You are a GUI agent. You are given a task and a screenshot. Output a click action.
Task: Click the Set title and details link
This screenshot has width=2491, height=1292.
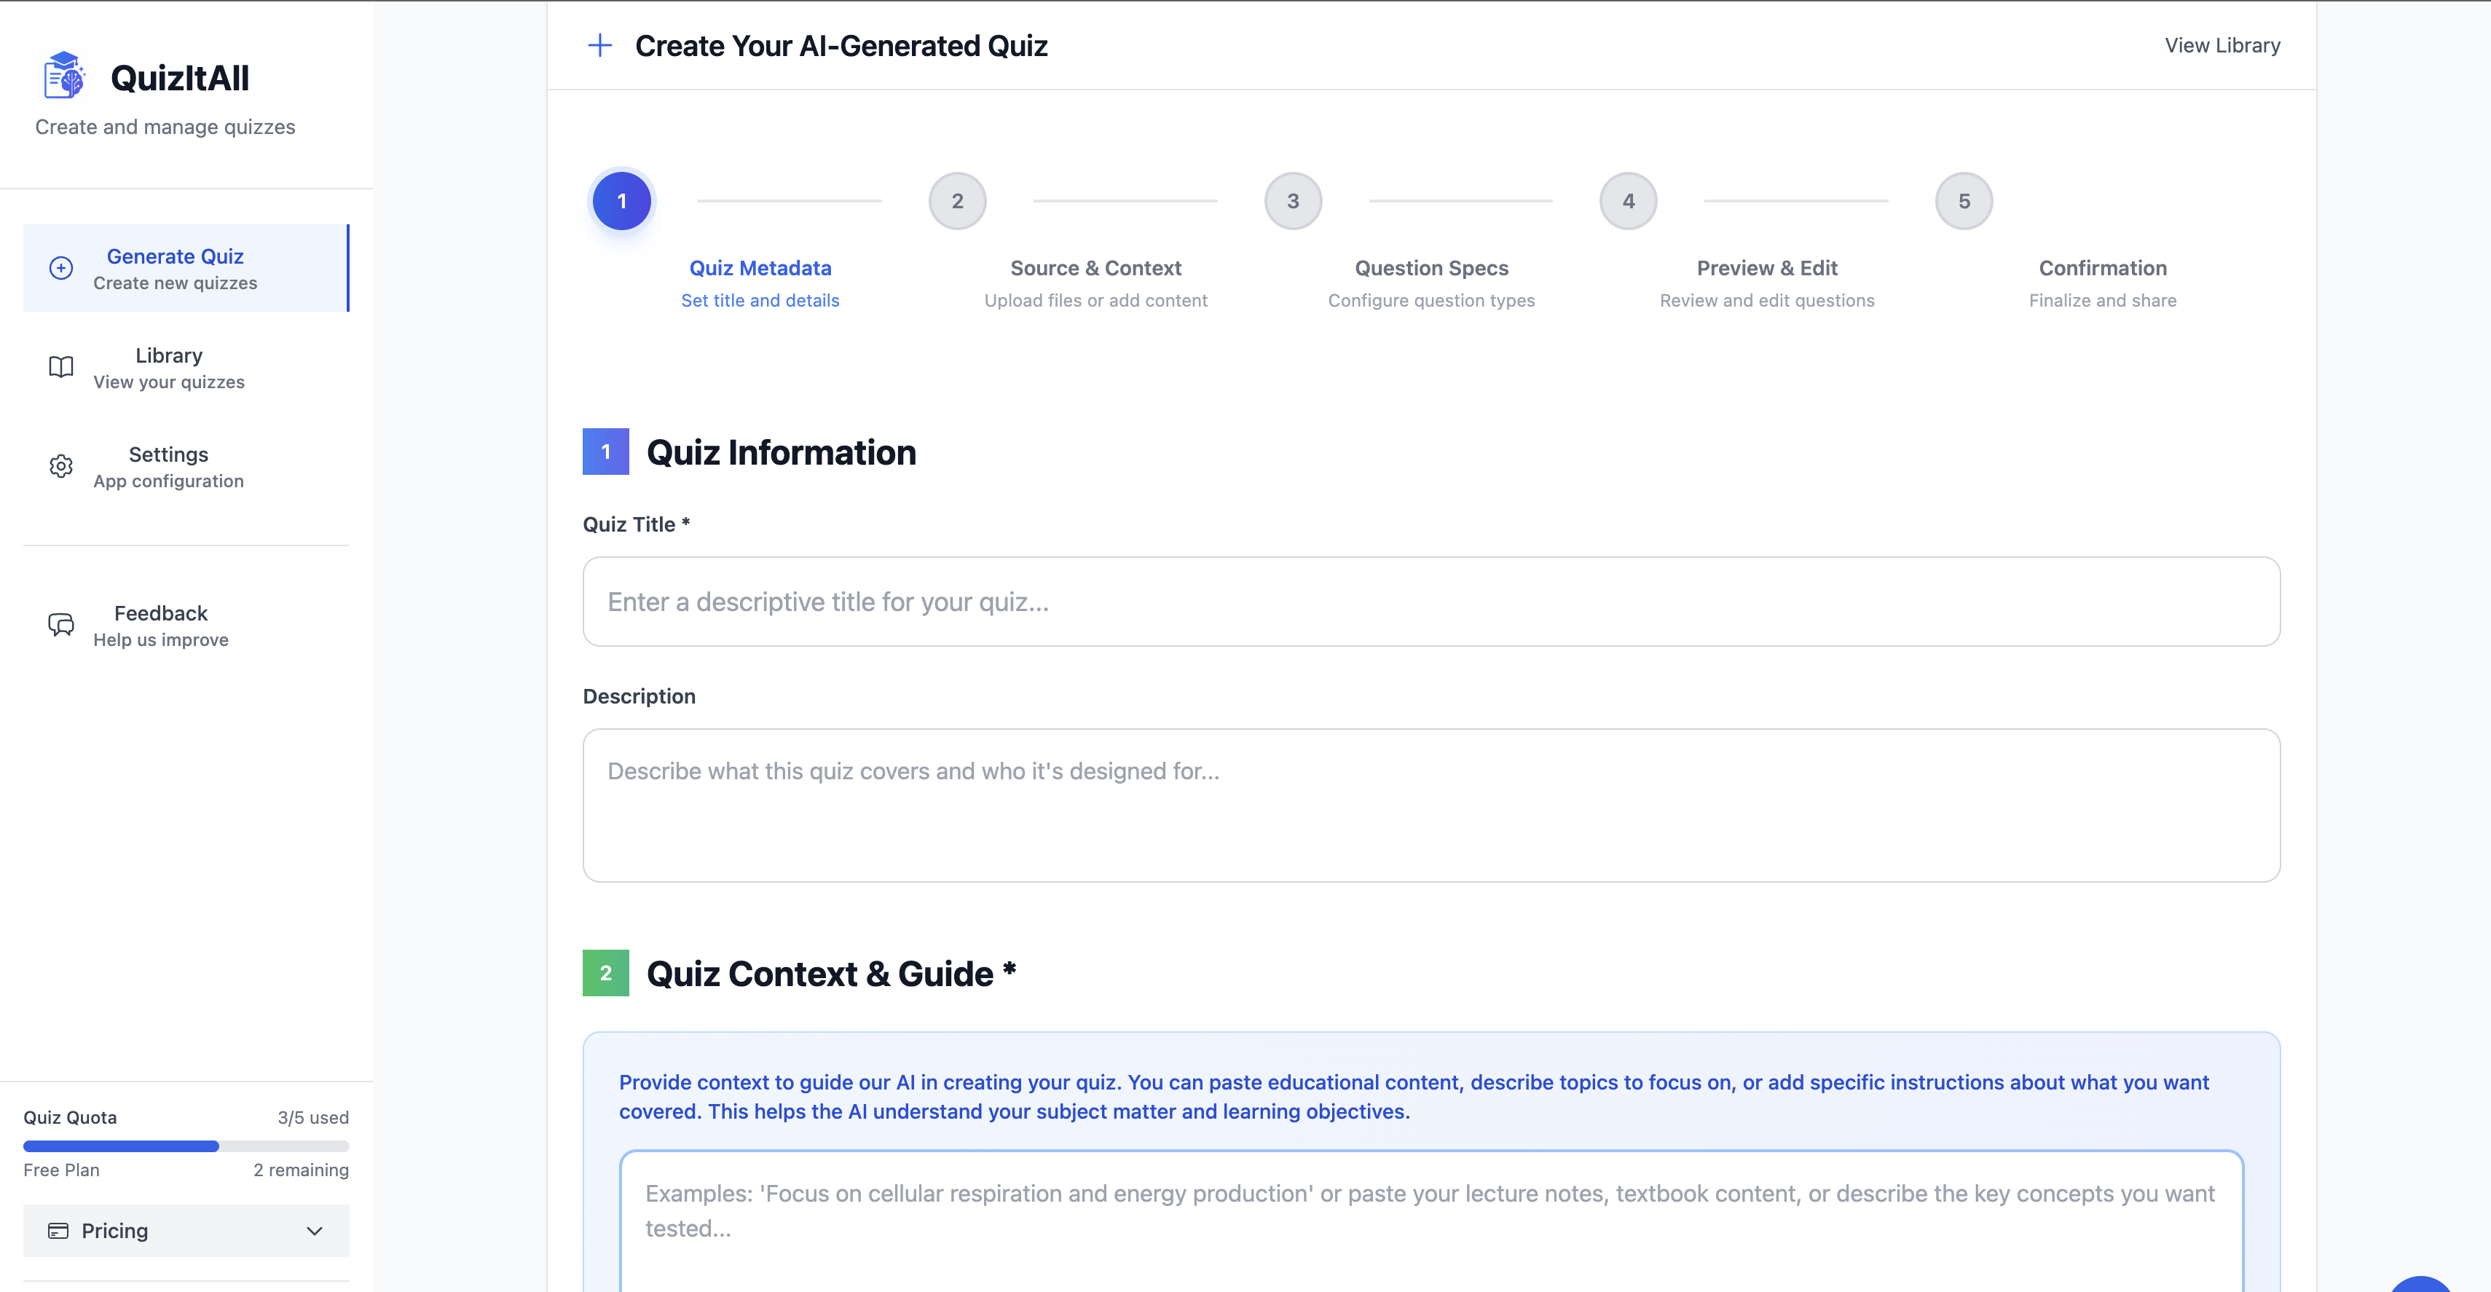(759, 301)
